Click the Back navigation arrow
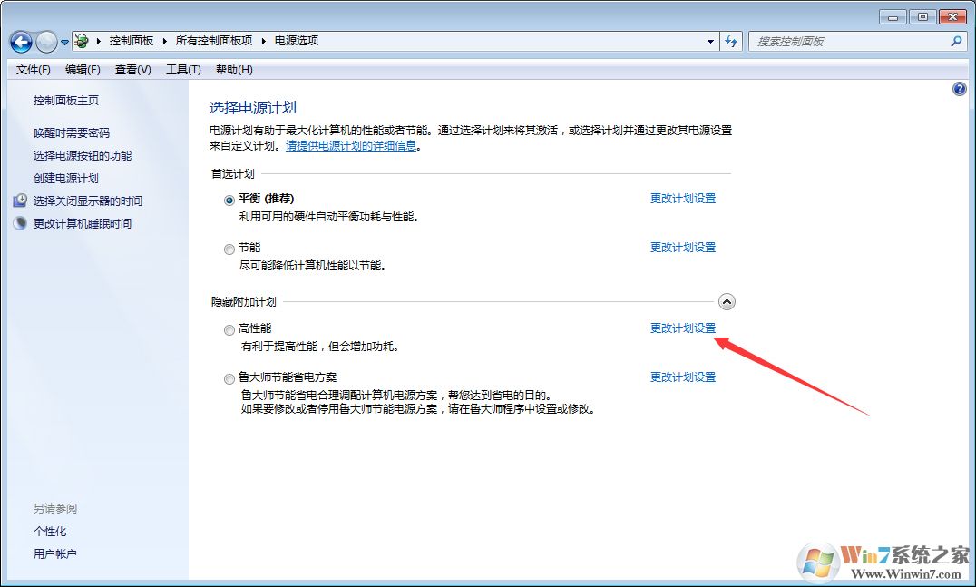976x587 pixels. point(20,41)
